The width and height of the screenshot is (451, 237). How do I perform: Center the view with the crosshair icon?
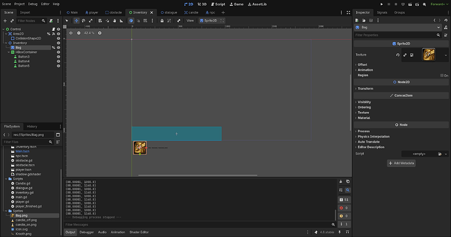tap(71, 33)
